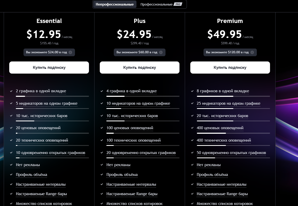Viewport: 298px width, 206px height.
Task: Click the progress bar under '20 ценовых оповещений'
Action: click(52, 133)
